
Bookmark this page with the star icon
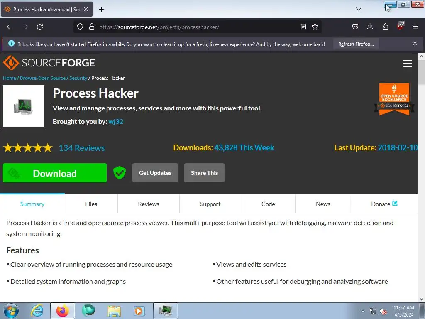point(315,27)
